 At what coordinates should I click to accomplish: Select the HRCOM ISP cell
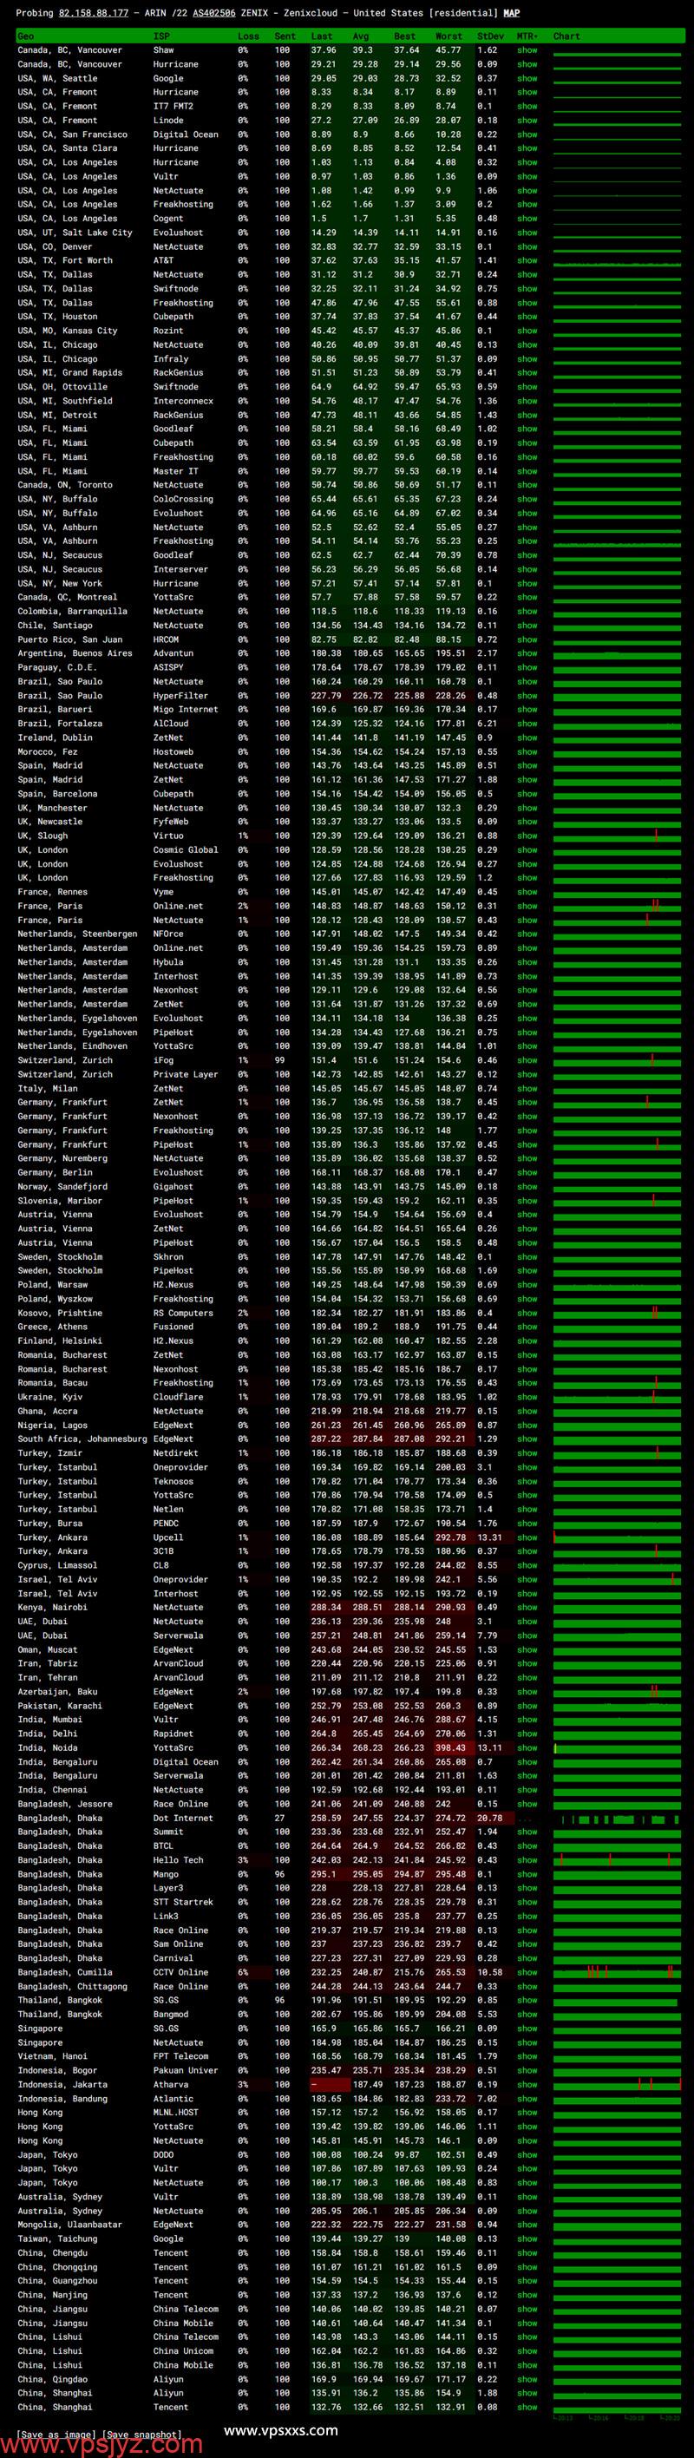166,639
